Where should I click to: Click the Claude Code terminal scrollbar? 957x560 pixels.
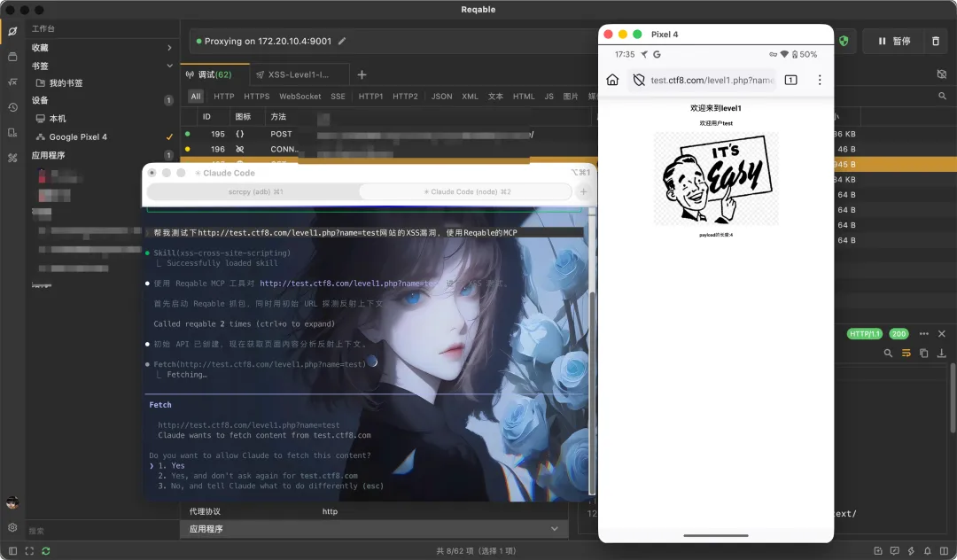[x=591, y=393]
